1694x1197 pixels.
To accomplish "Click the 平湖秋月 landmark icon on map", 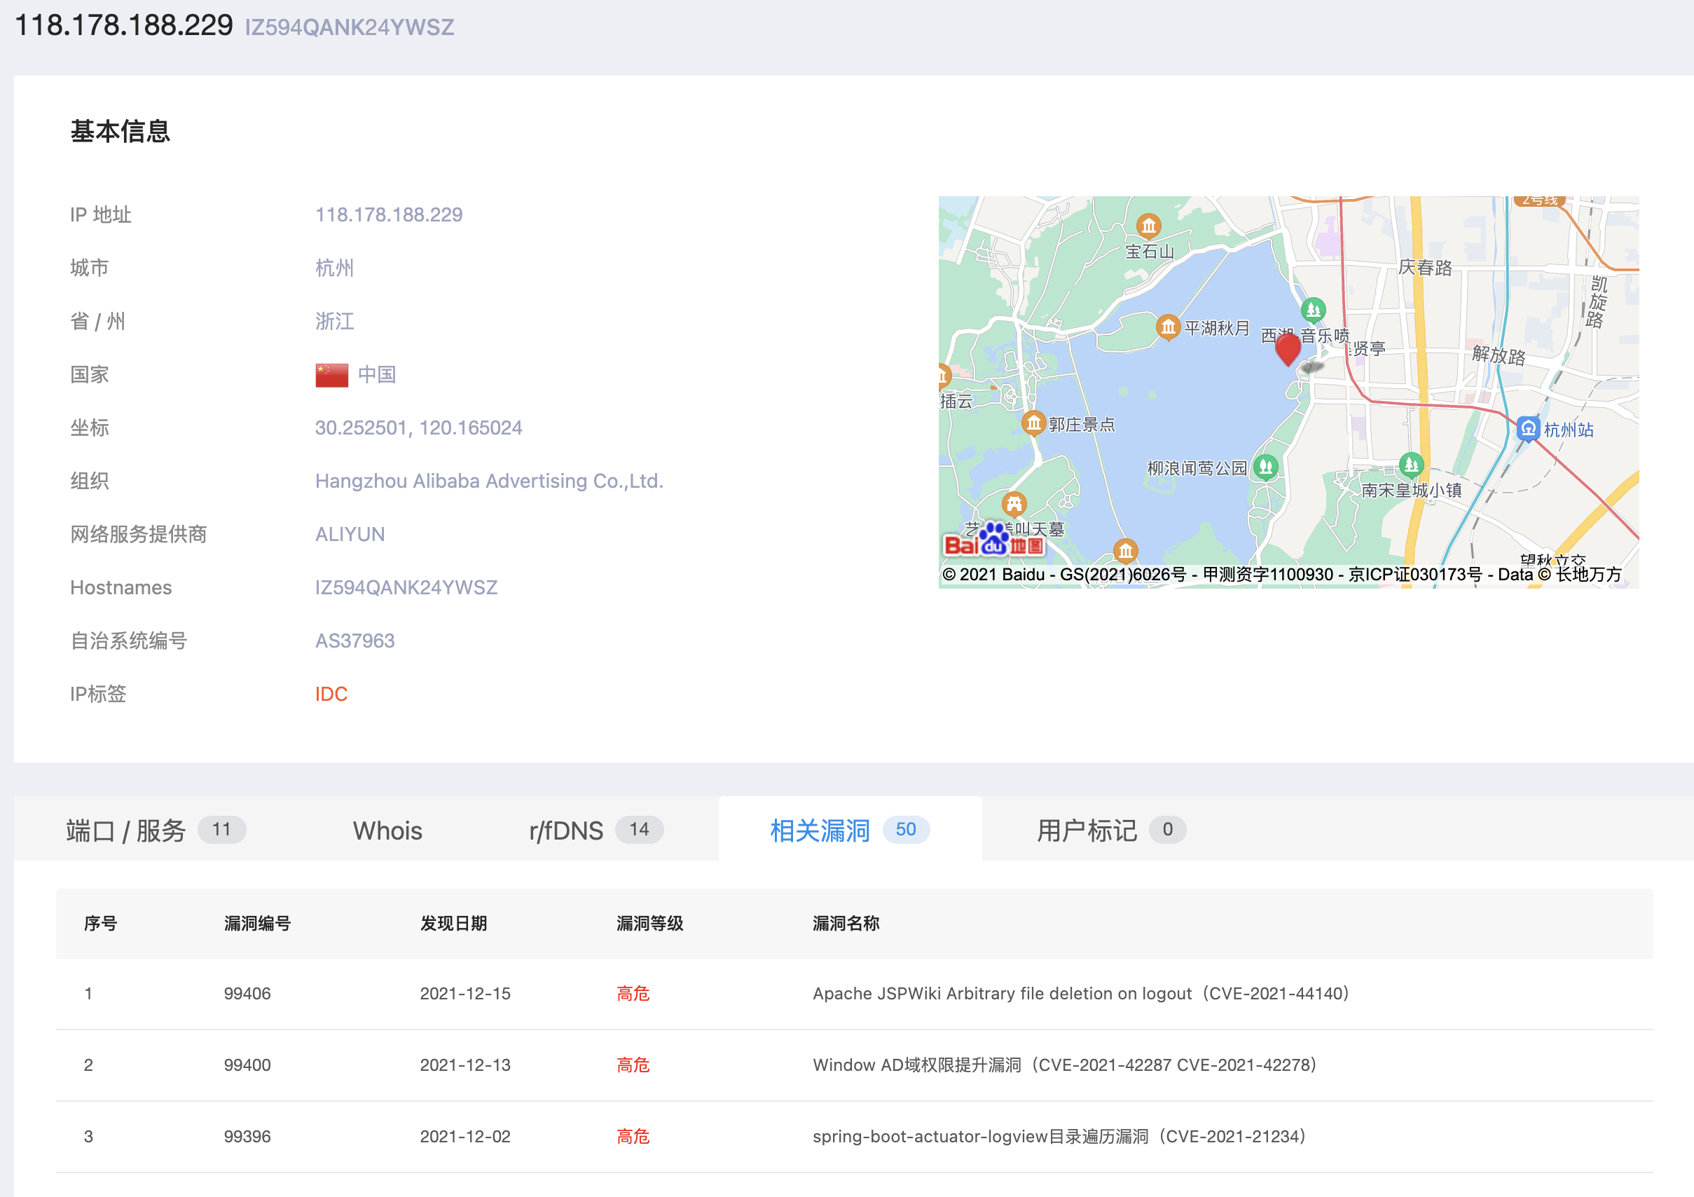I will pos(1167,326).
